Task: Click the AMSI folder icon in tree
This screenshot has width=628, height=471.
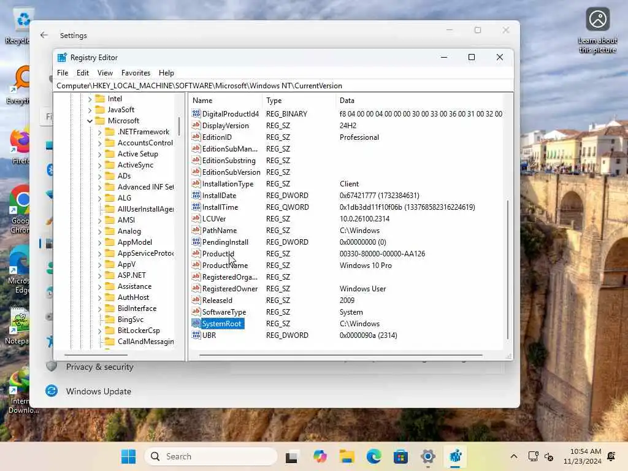Action: click(110, 220)
